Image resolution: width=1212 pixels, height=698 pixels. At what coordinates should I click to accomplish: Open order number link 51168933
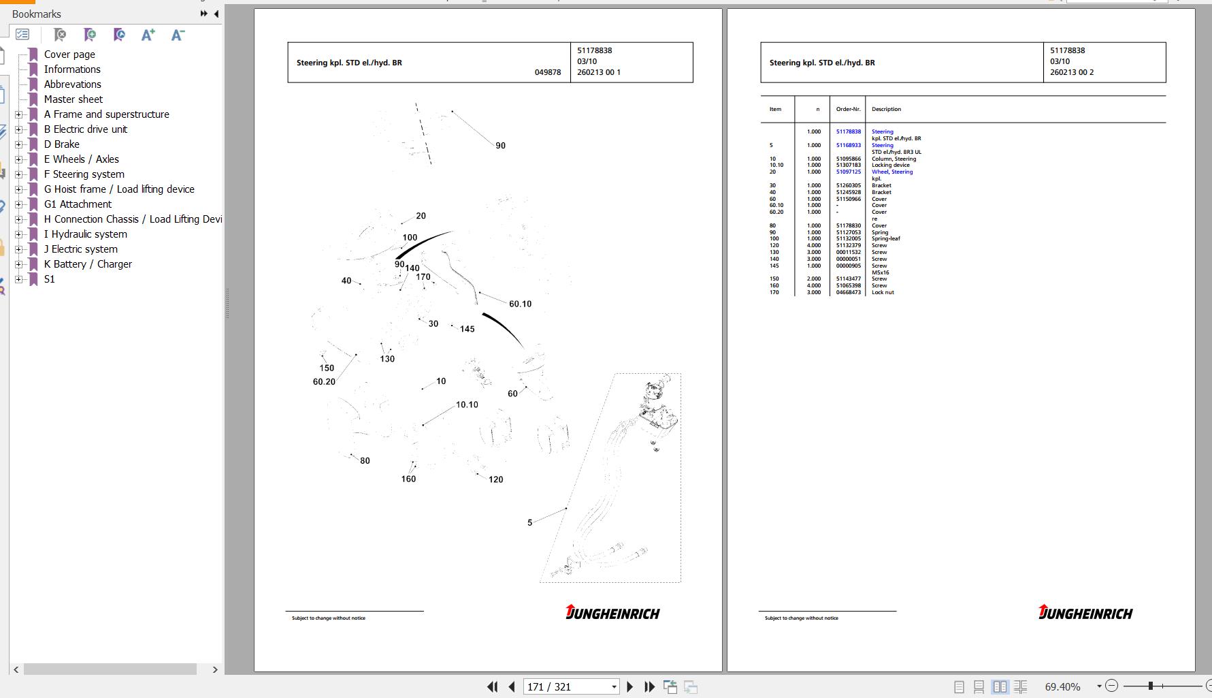point(848,145)
